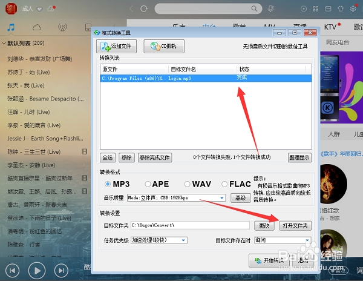Click 添加文件 to add a file
The height and width of the screenshot is (281, 363).
point(116,46)
